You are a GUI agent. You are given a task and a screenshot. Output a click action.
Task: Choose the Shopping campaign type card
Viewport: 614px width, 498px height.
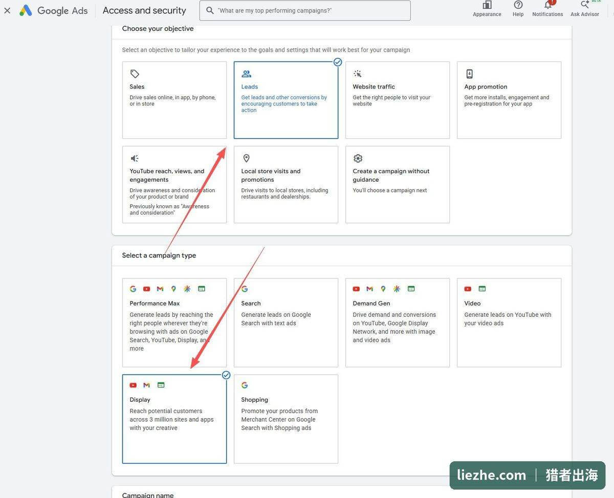(286, 419)
